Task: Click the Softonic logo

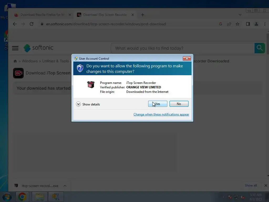Action: coord(38,48)
